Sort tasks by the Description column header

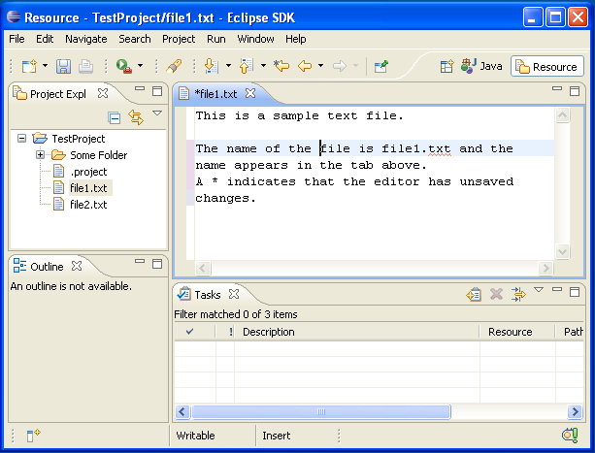356,332
